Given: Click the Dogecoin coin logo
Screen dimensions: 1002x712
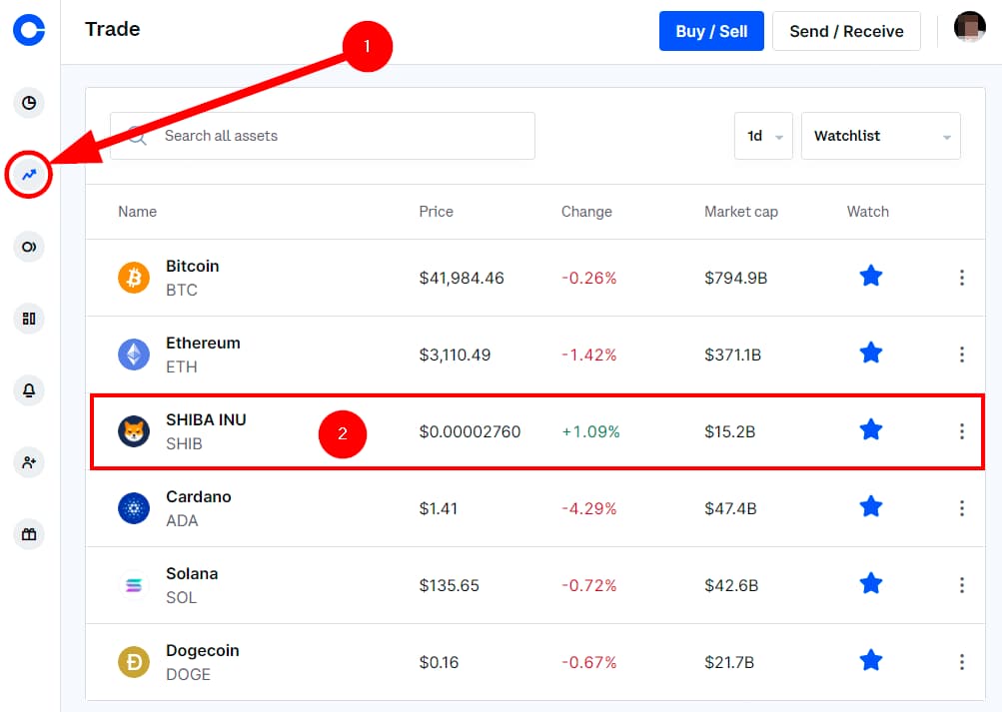Looking at the screenshot, I should click(134, 662).
